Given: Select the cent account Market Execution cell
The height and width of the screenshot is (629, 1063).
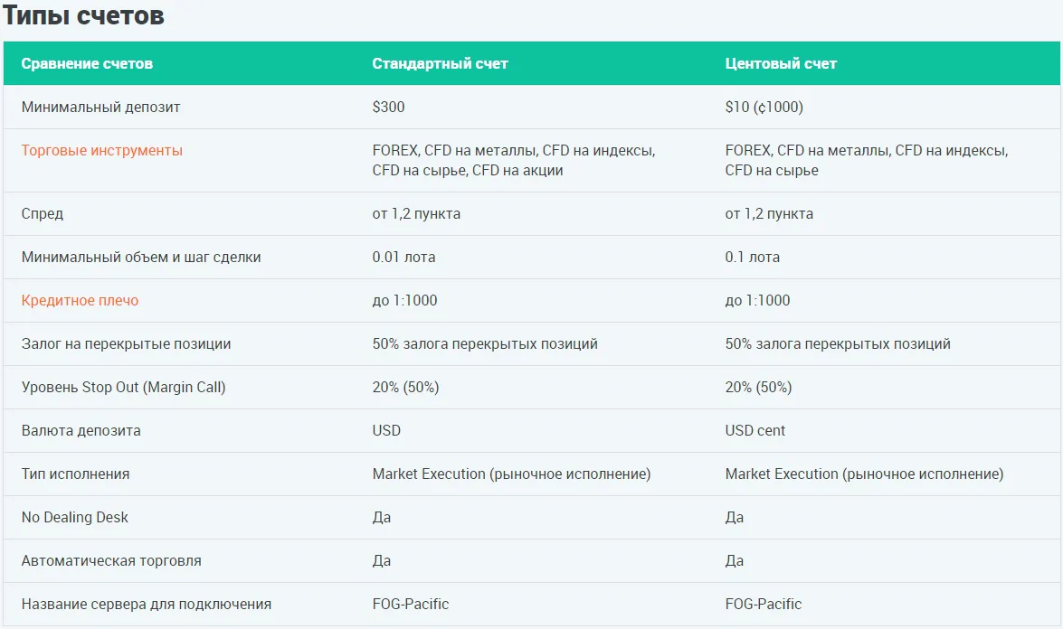Looking at the screenshot, I should (864, 474).
